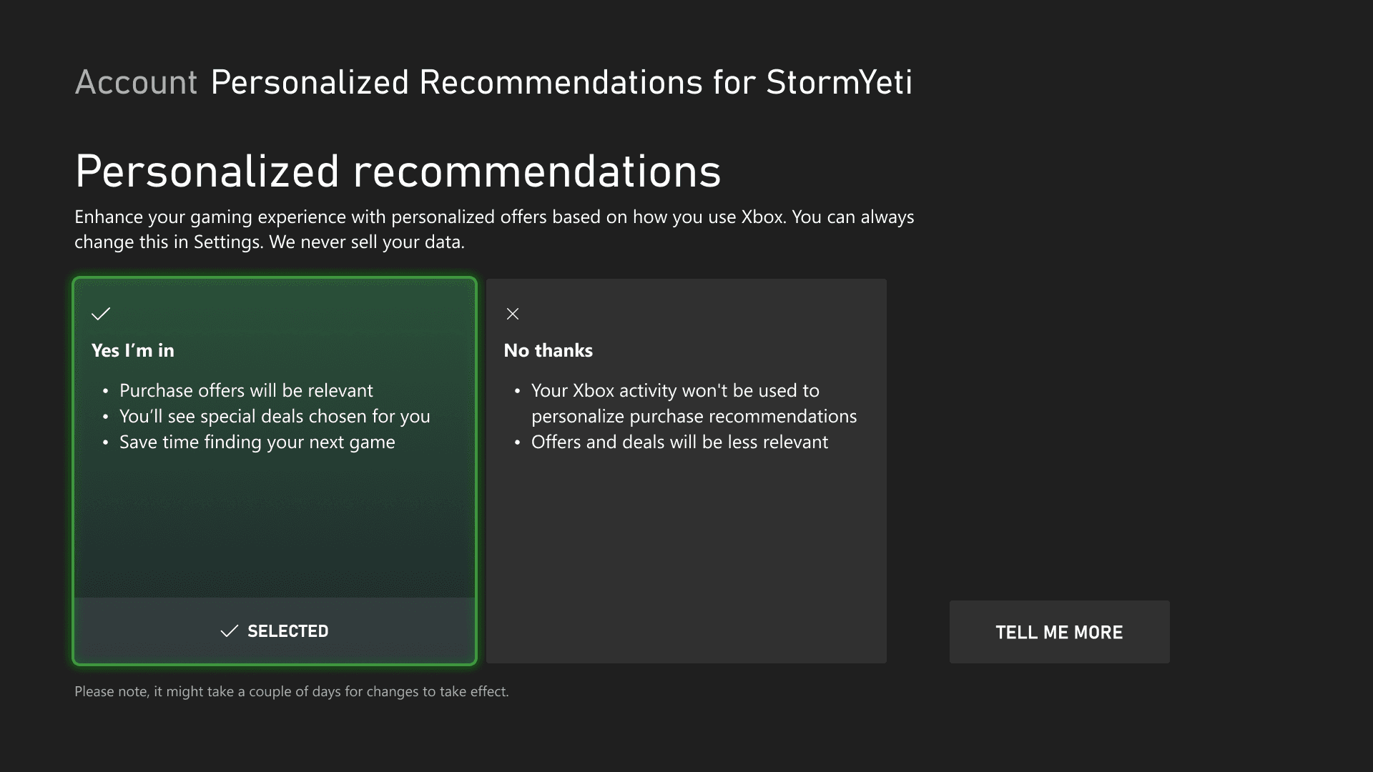This screenshot has width=1373, height=772.
Task: Click Your Xbox activity won't be used text
Action: coord(675,390)
